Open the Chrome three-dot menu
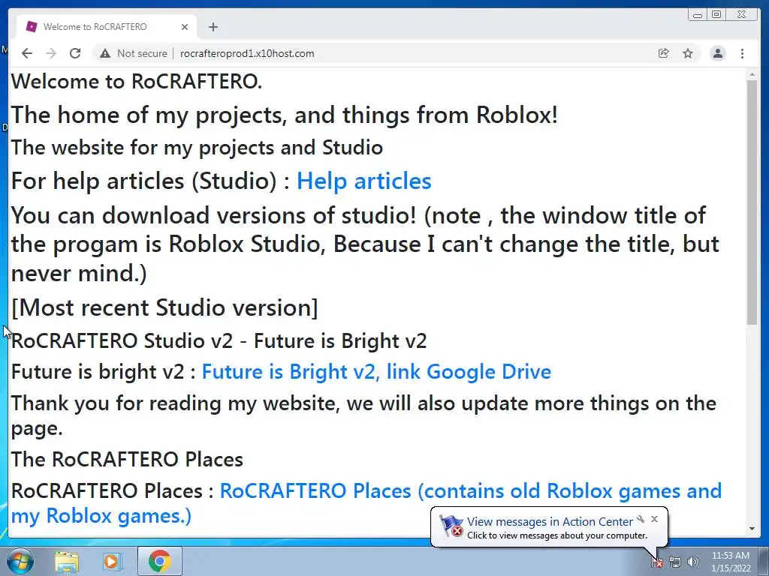This screenshot has width=769, height=576. tap(742, 53)
